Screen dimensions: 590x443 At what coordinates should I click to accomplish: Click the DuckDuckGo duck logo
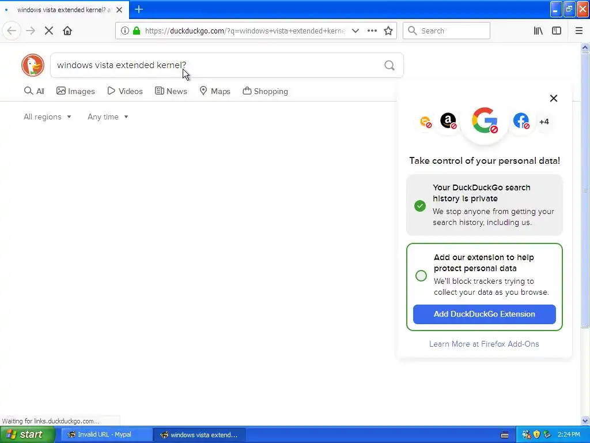(33, 65)
